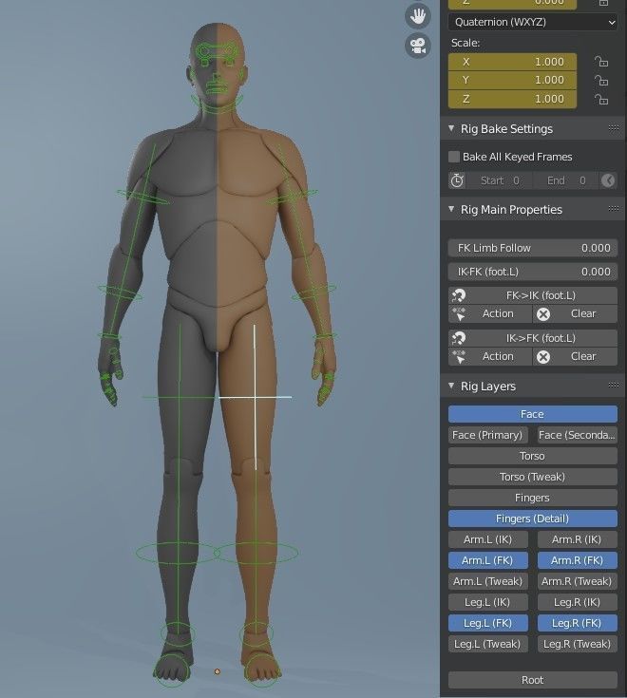Collapse the Rig Main Properties panel
This screenshot has height=698, width=627.
(x=451, y=209)
